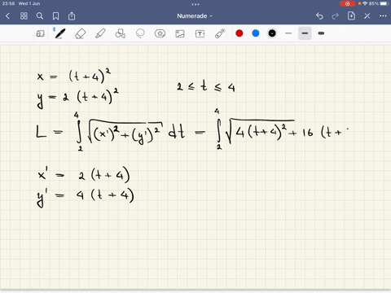
Task: Open the more options menu
Action: [x=383, y=16]
